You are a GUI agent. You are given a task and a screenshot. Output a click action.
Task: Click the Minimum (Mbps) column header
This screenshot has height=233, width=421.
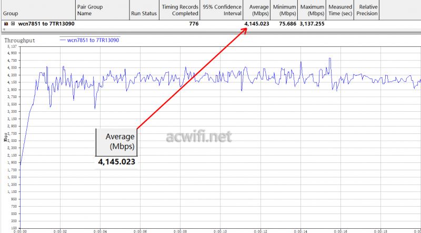pos(284,10)
